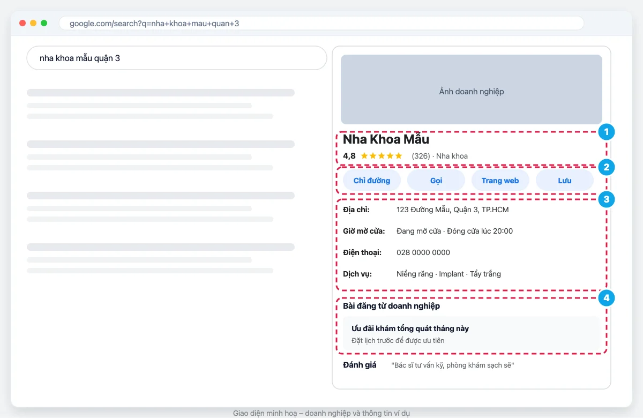The image size is (643, 418).
Task: Click the Ảnh doanh nghiệp image placeholder
Action: coord(472,89)
